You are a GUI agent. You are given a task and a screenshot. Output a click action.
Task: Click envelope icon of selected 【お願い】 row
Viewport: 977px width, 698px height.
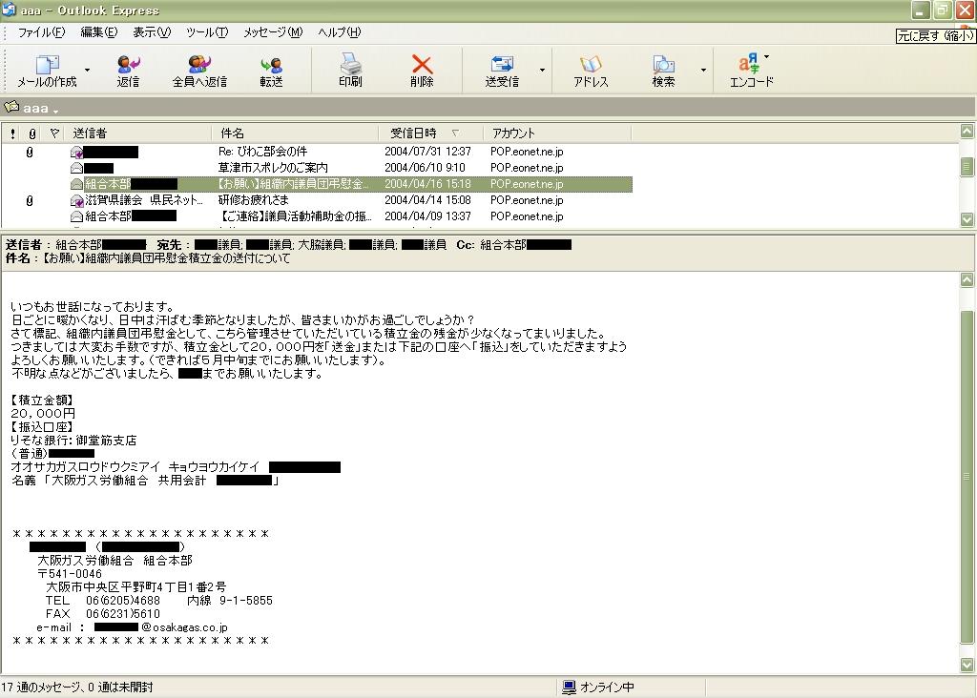(76, 184)
